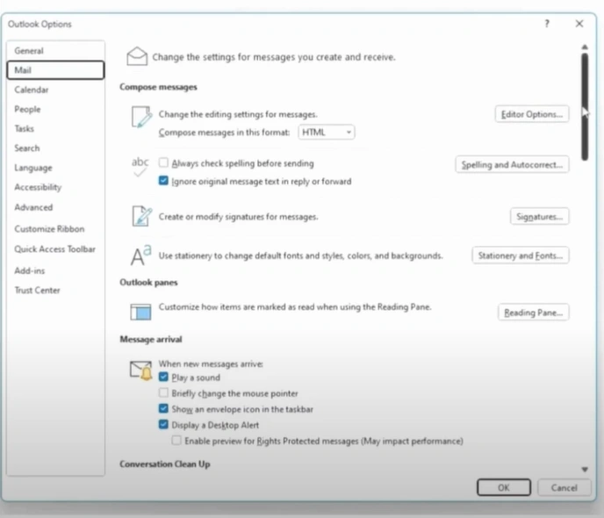Uncheck Show an envelope icon in taskbar
The width and height of the screenshot is (604, 518).
click(x=163, y=408)
